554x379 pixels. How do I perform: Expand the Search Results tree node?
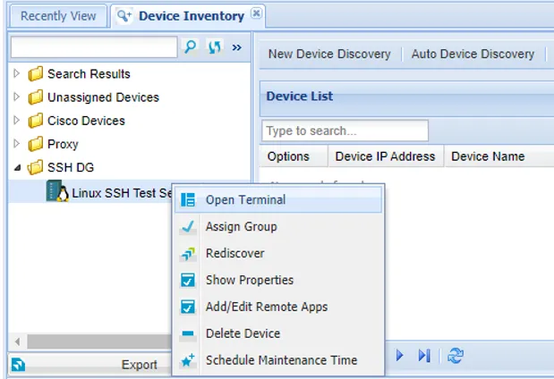[16, 73]
